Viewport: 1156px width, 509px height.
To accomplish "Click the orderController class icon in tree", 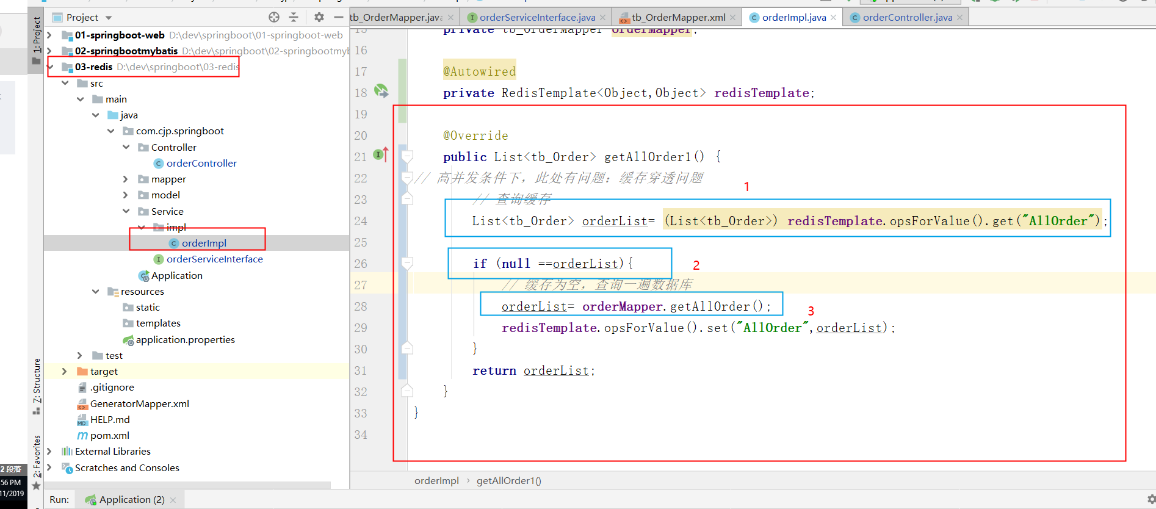I will (x=159, y=164).
